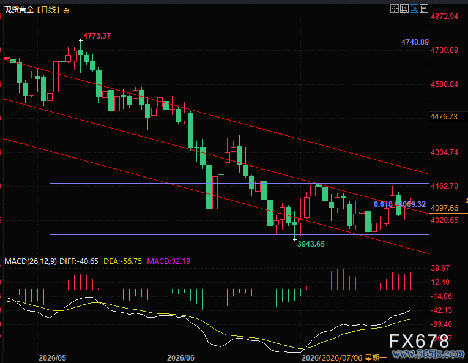This screenshot has width=468, height=363.
Task: Click the 2026/05 time axis label
Action: click(52, 358)
